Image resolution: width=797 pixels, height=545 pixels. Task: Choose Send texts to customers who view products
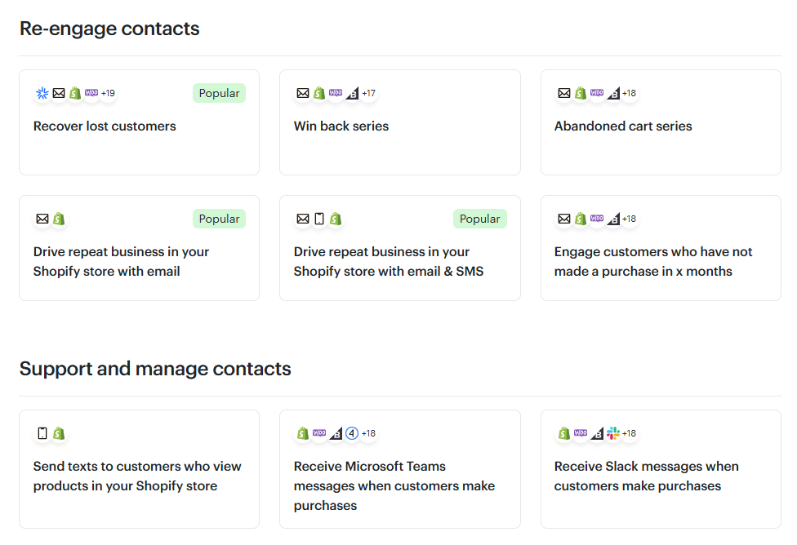tap(137, 476)
